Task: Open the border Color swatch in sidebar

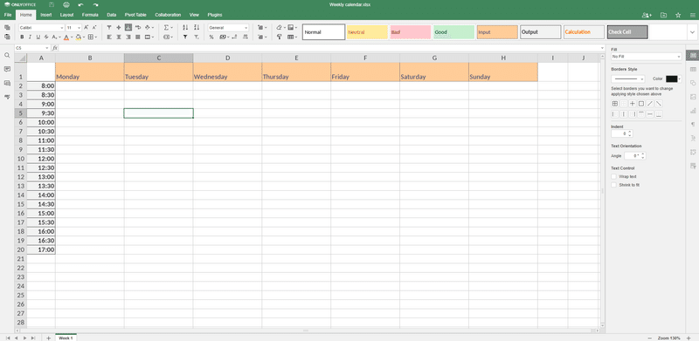Action: click(673, 78)
